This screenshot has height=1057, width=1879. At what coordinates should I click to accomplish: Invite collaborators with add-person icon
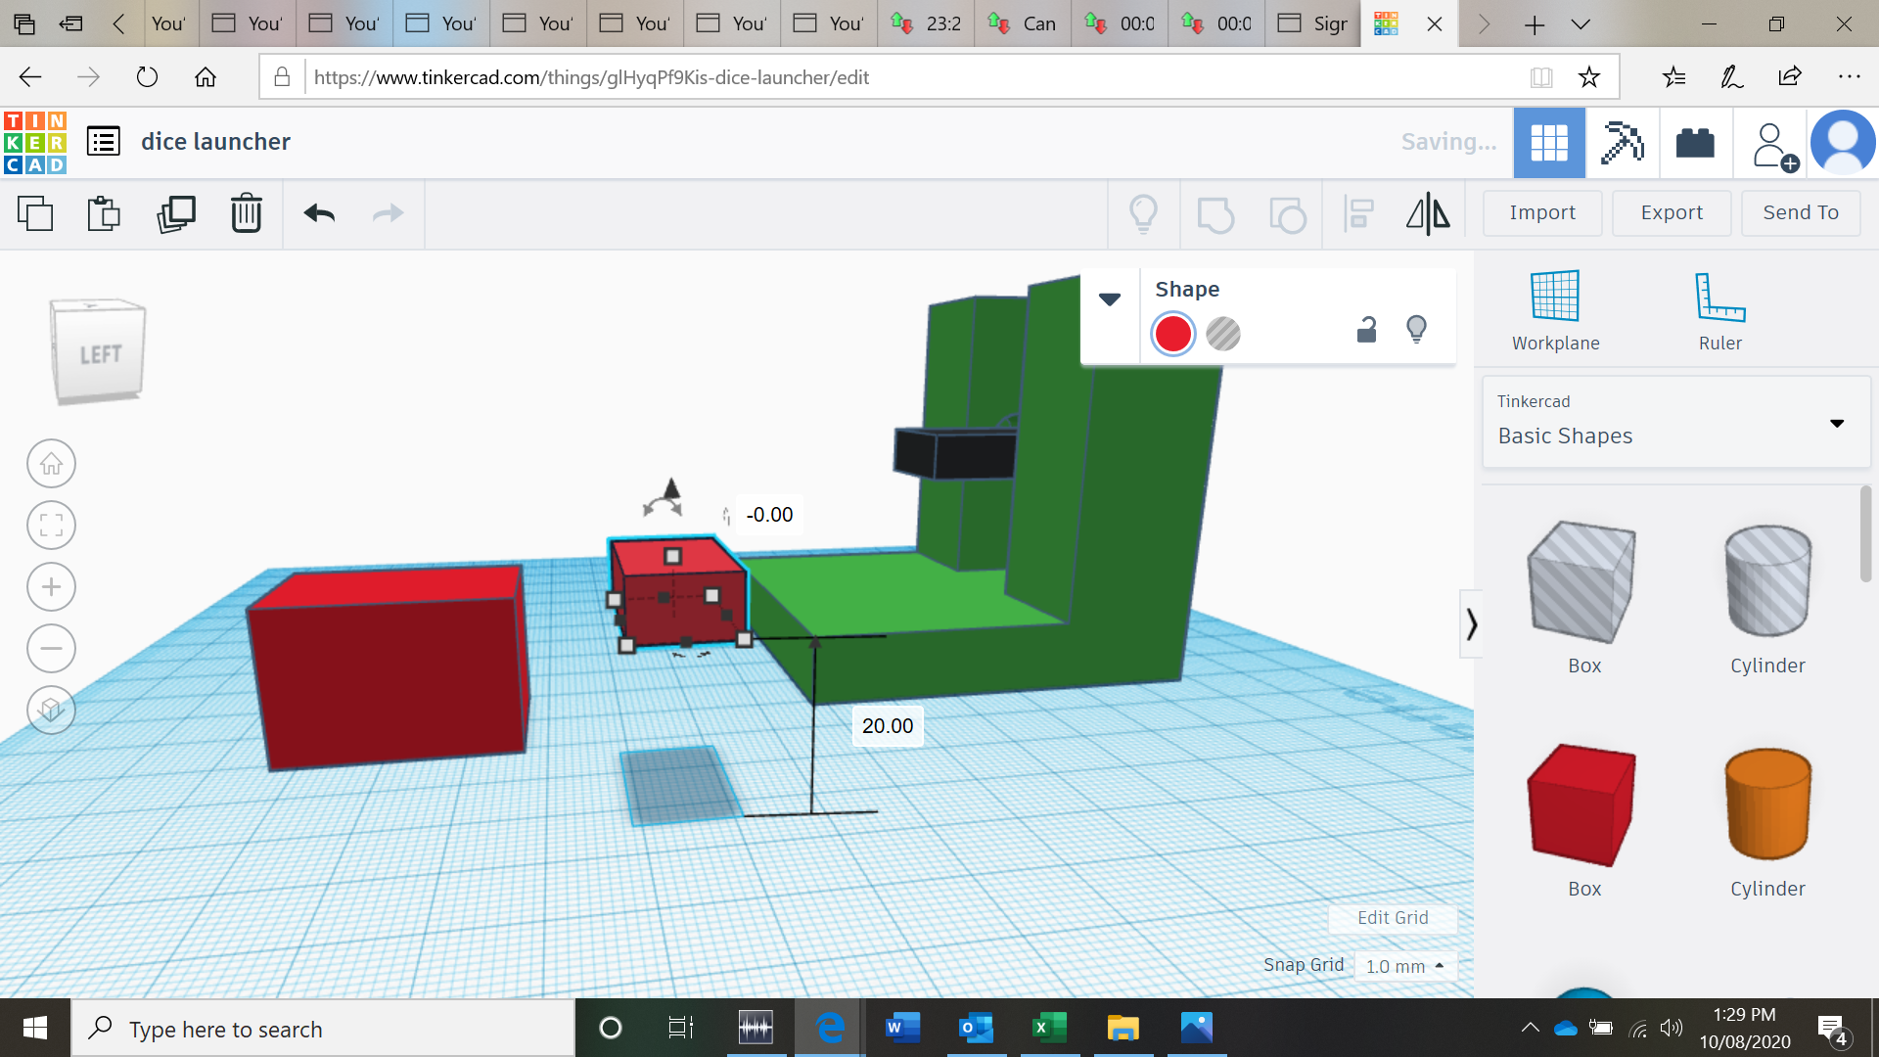point(1774,146)
